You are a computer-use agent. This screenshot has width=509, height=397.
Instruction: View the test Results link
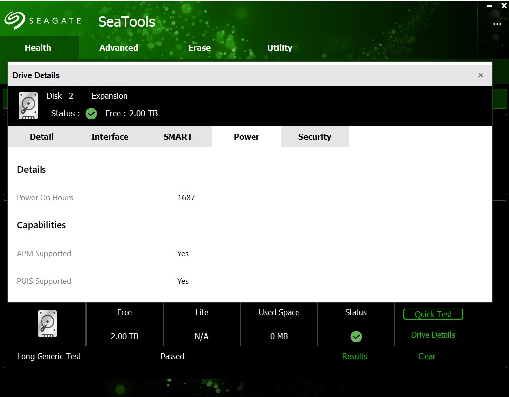click(354, 356)
